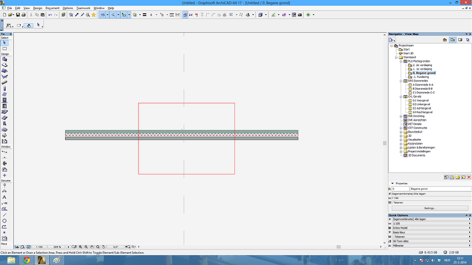Collapse the PLG Plattegronden folder
Image resolution: width=472 pixels, height=265 pixels.
click(x=401, y=61)
